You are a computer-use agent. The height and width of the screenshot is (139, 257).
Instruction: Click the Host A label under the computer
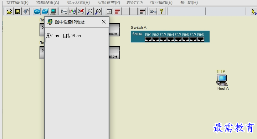tap(223, 88)
